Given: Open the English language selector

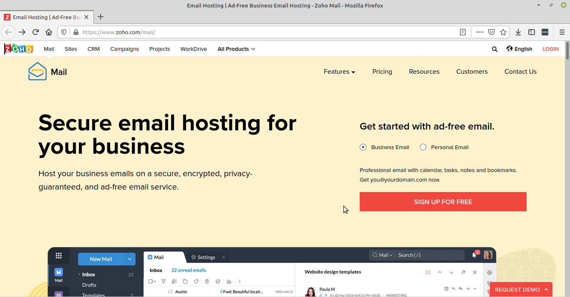Looking at the screenshot, I should 520,49.
